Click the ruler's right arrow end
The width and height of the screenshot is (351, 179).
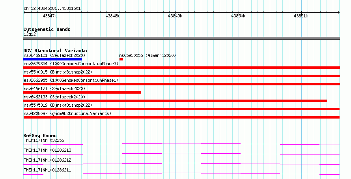coord(339,13)
